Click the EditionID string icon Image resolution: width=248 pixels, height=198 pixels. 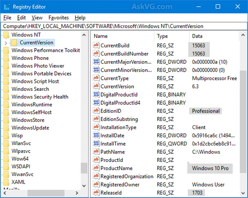96,111
